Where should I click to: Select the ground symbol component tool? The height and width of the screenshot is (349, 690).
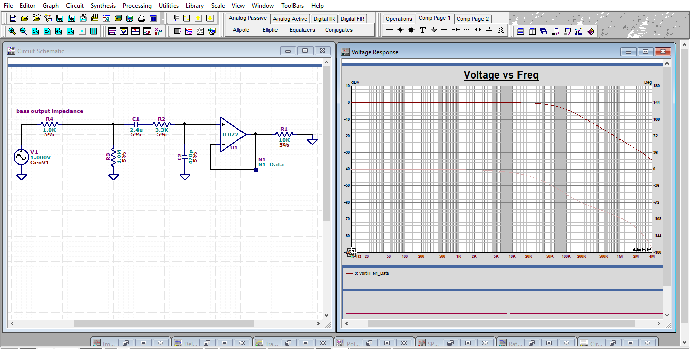pyautogui.click(x=434, y=30)
